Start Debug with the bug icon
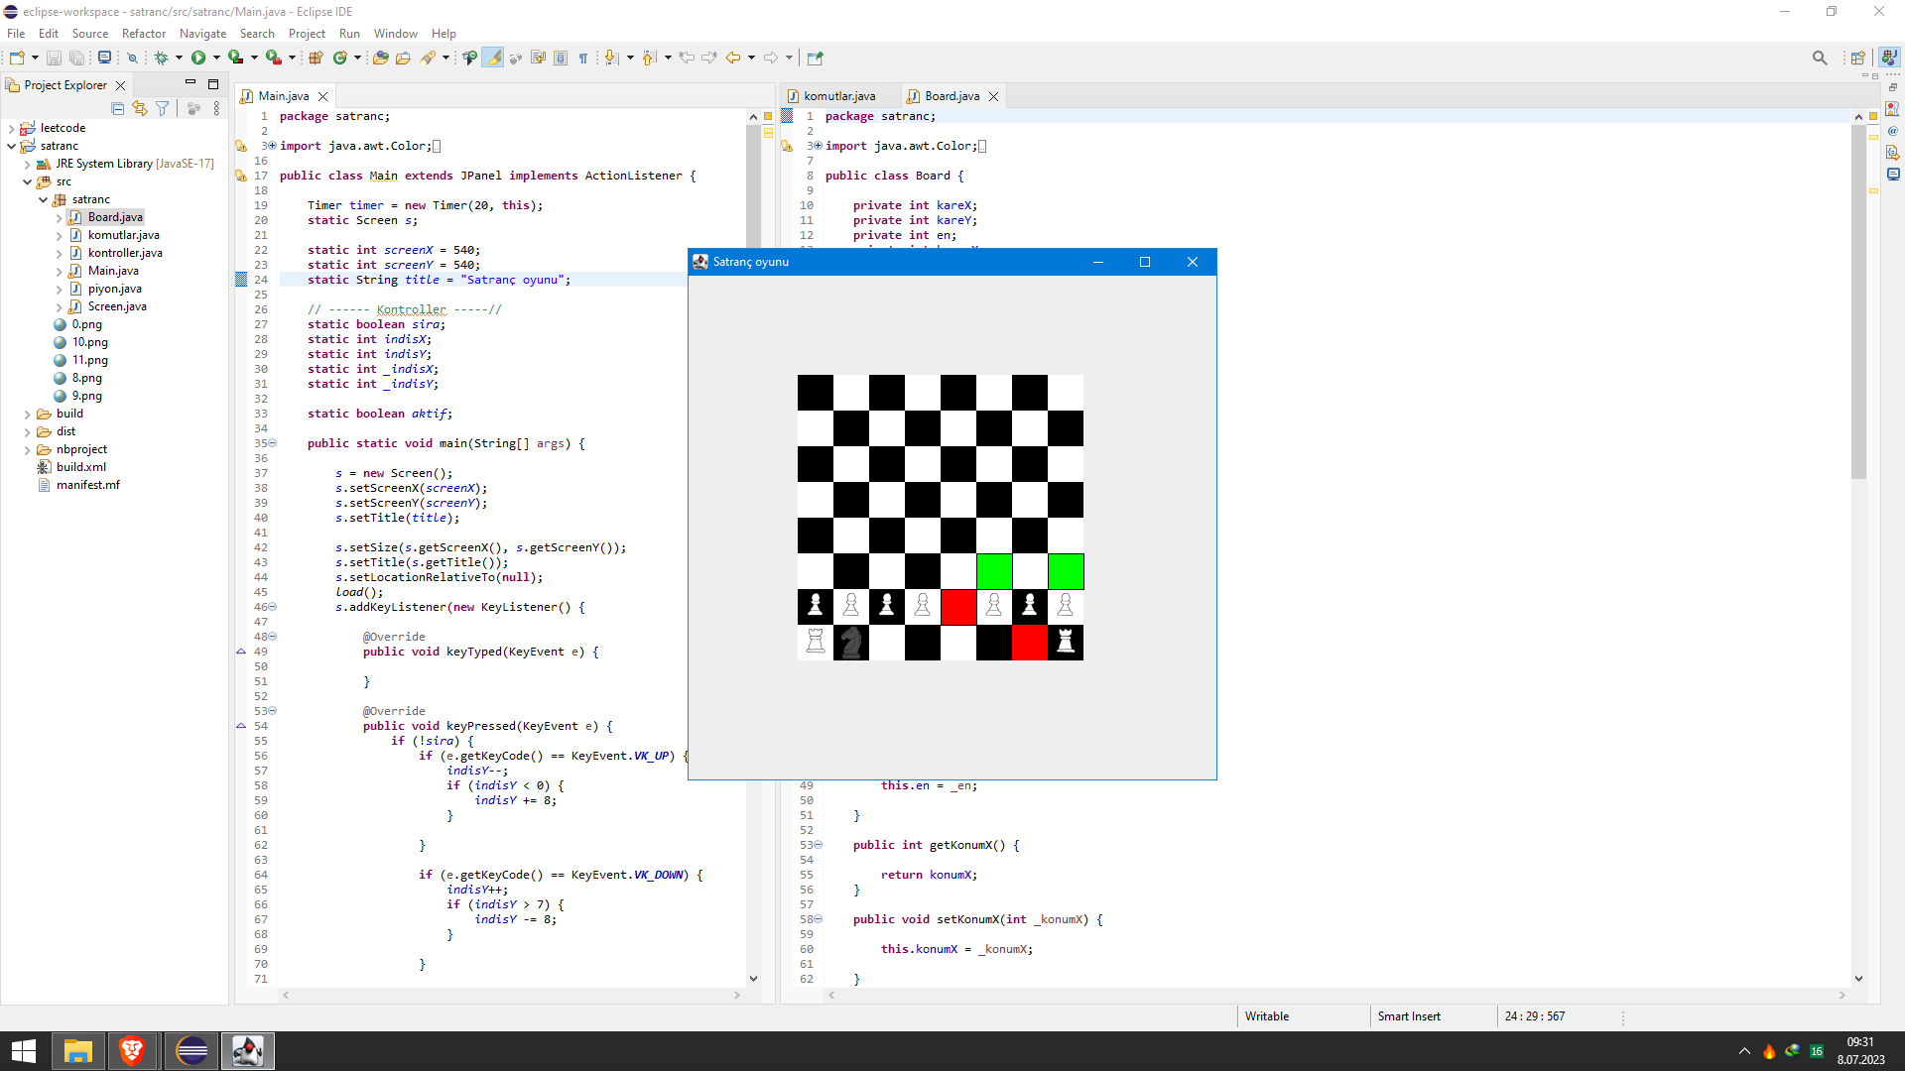 161,58
